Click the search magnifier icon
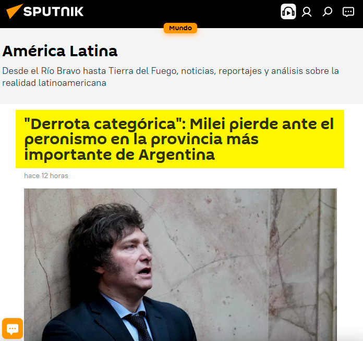 click(x=328, y=11)
